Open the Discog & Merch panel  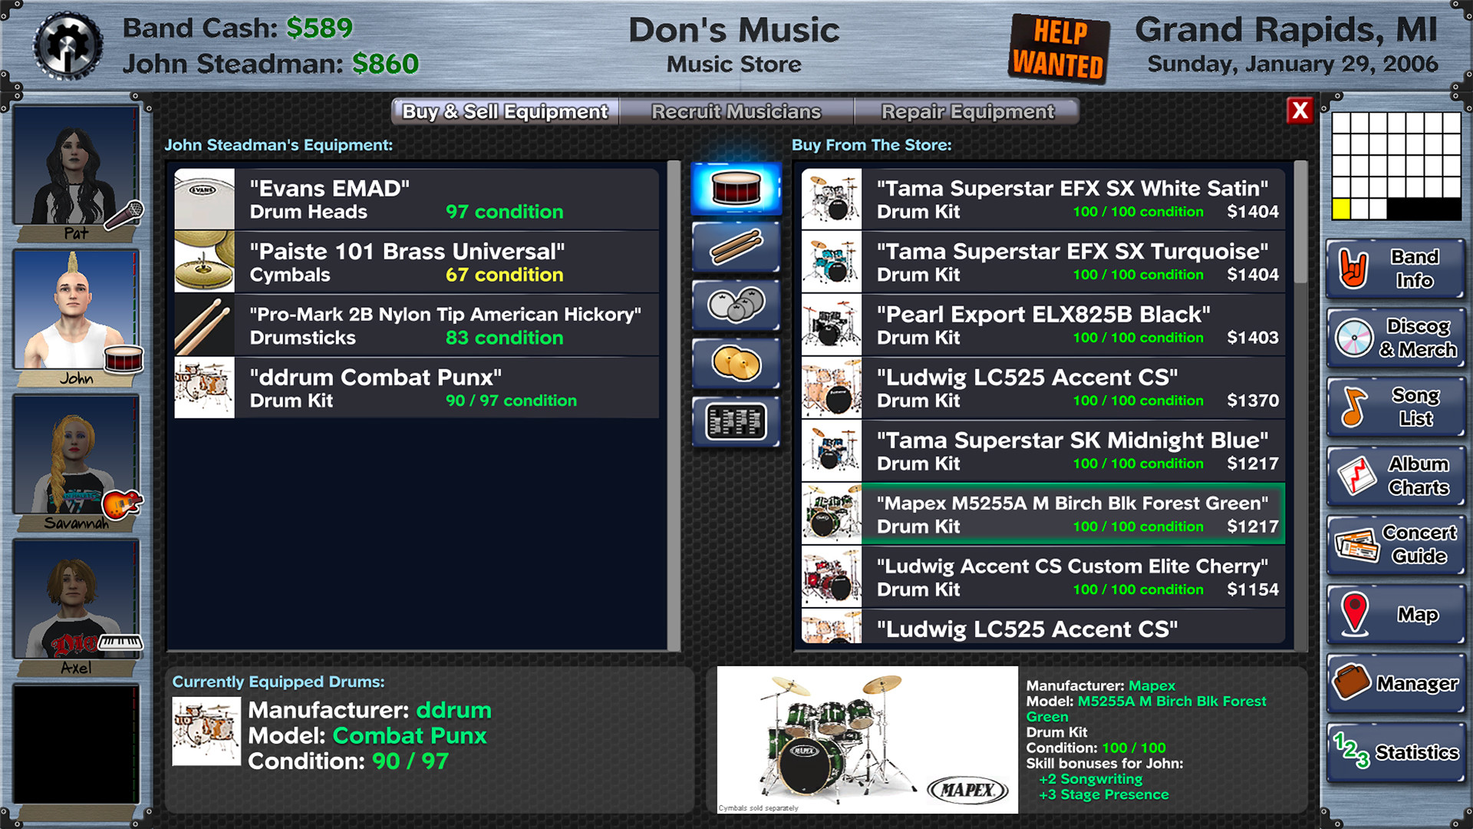point(1395,338)
